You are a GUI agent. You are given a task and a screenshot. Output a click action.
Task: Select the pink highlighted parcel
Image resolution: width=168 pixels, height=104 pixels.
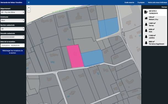75,56
